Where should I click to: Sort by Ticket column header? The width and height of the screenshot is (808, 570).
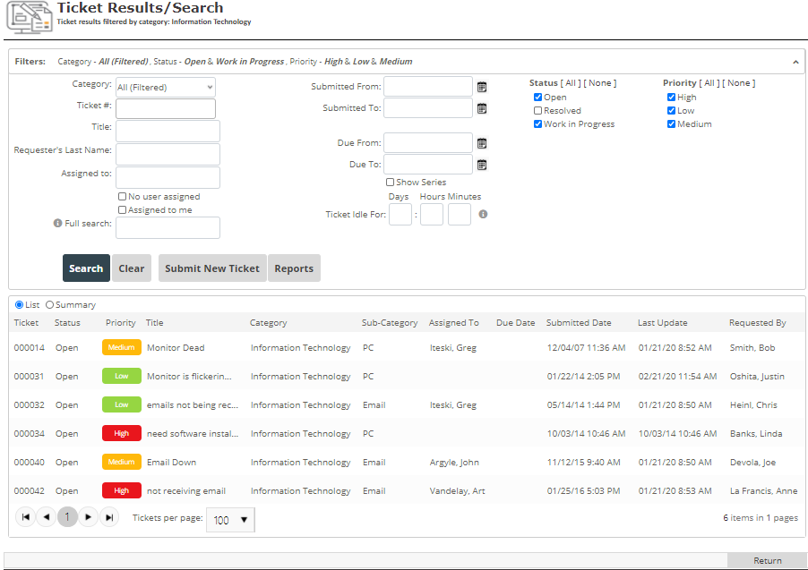click(x=26, y=323)
